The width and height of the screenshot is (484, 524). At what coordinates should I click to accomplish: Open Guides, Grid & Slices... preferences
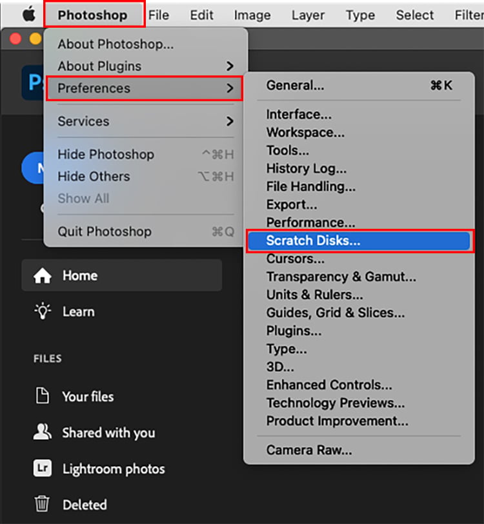click(359, 313)
